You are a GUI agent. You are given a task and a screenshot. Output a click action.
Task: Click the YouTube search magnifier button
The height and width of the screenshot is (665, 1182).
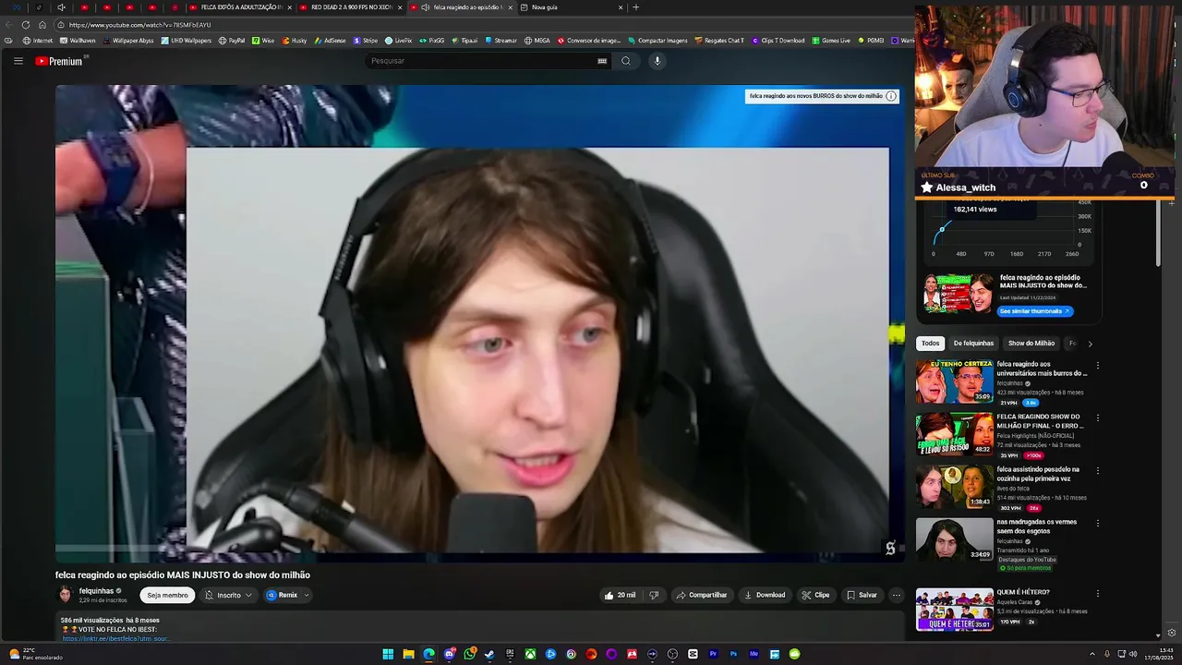(626, 61)
